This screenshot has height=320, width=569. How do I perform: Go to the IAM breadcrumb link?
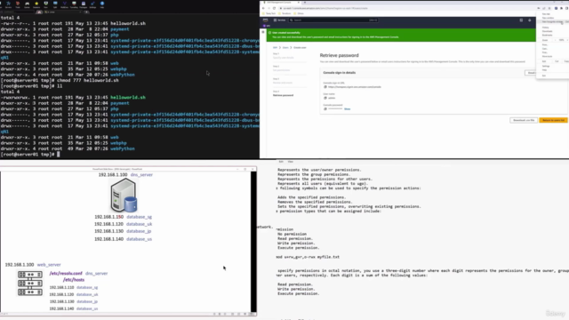click(x=275, y=47)
